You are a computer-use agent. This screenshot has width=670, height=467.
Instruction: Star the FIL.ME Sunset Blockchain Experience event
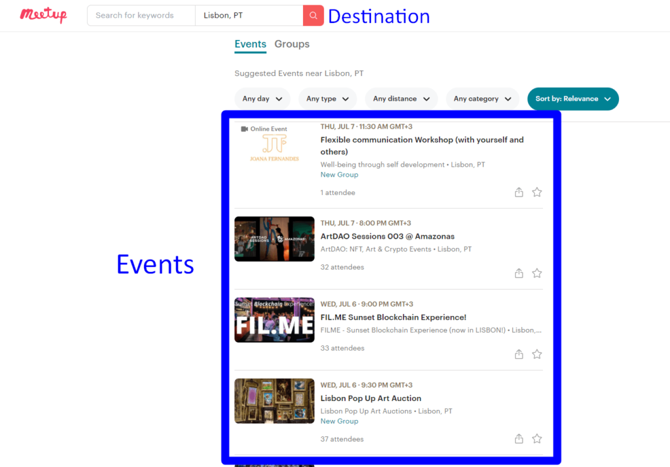click(x=537, y=355)
